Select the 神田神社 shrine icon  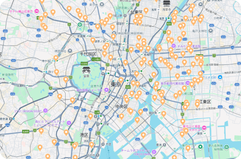114,33
